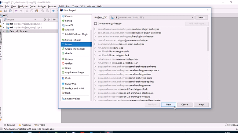Open the Edit menu

[7, 6]
